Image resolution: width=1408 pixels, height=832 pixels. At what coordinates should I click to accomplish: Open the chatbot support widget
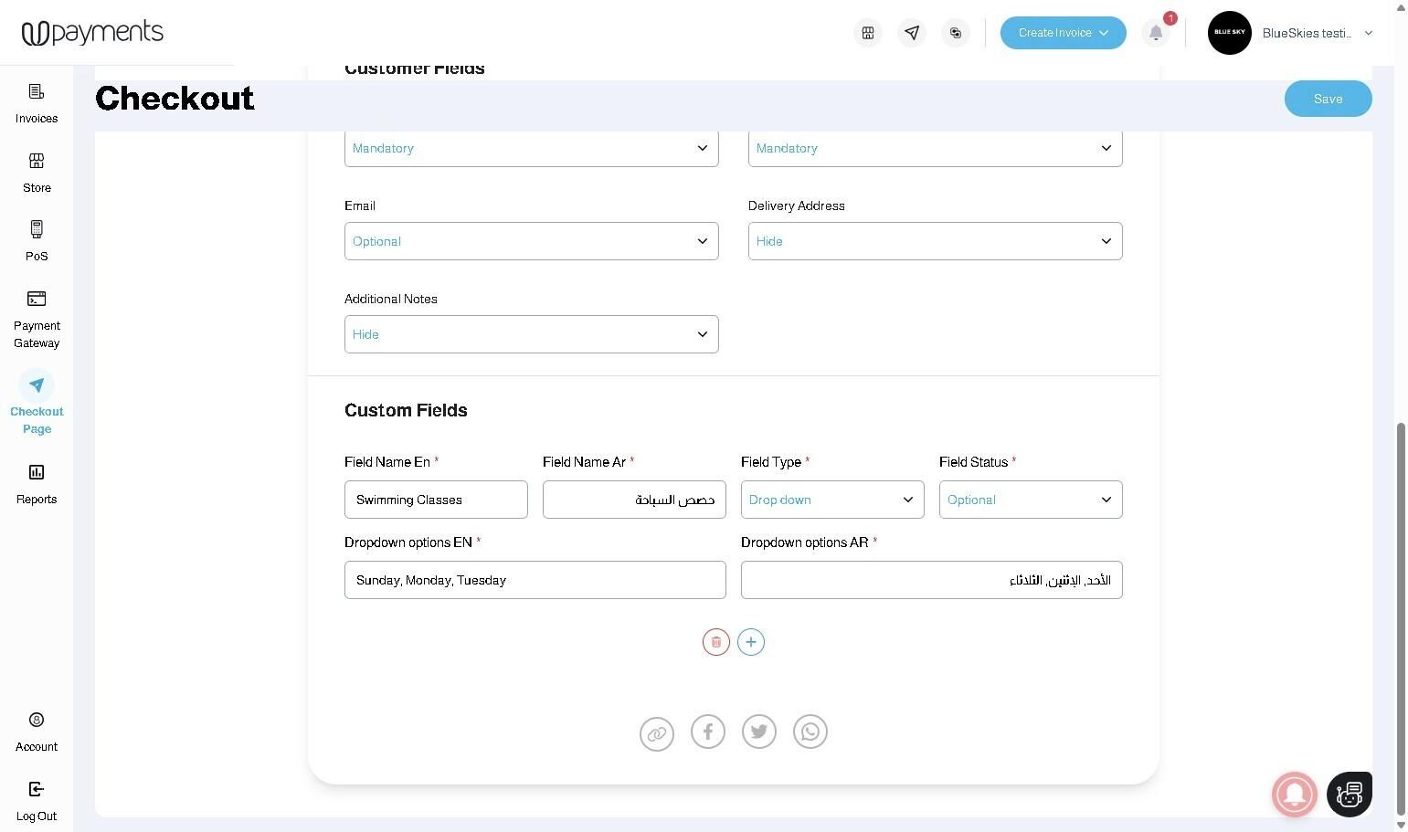tap(1350, 794)
